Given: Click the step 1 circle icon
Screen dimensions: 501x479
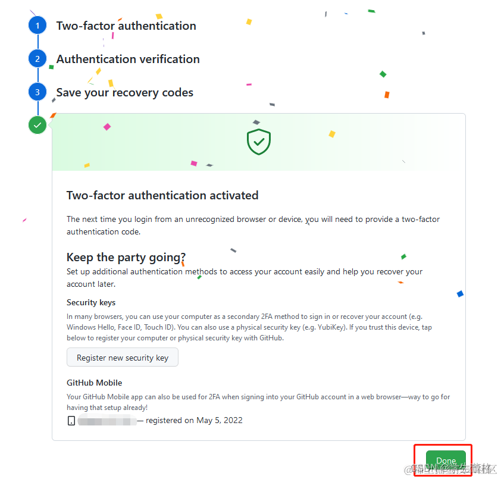Looking at the screenshot, I should click(x=37, y=25).
